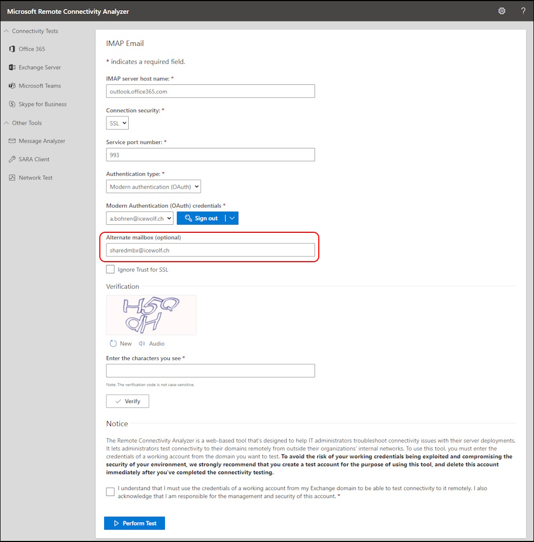Collapse the Connectivity Tests section
534x542 pixels.
click(6, 31)
